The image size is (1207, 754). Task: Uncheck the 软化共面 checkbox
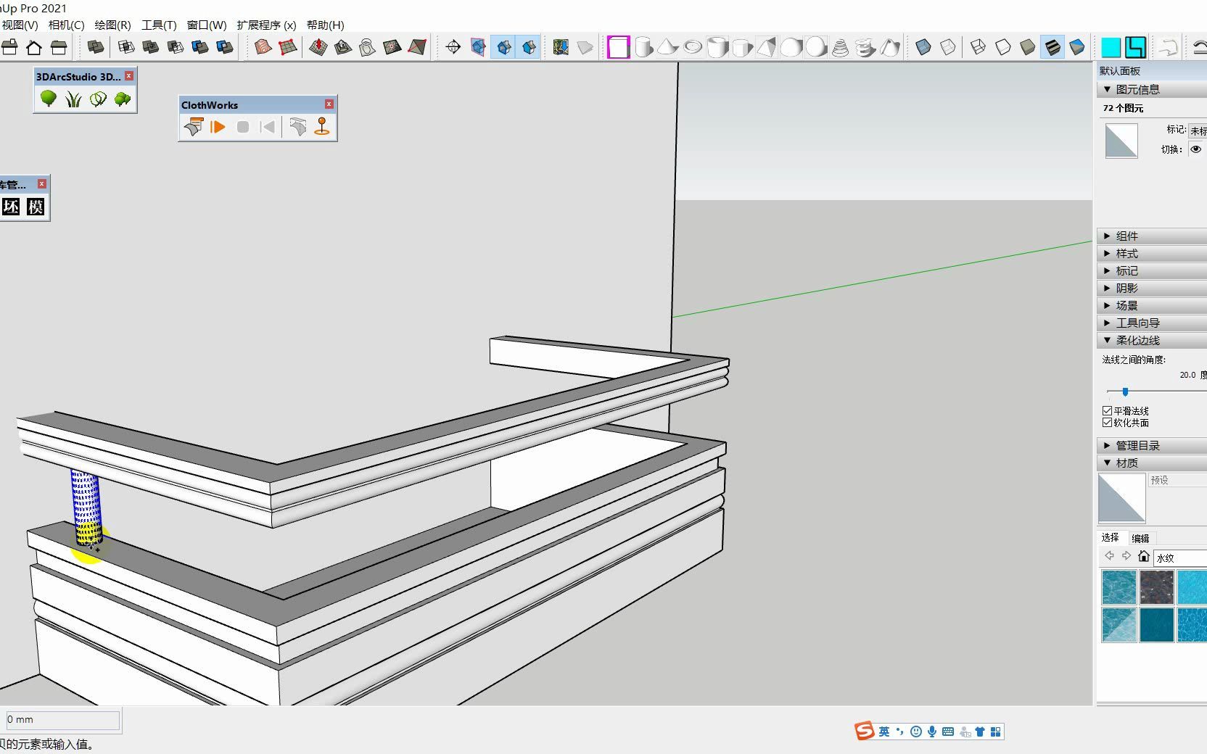1107,422
